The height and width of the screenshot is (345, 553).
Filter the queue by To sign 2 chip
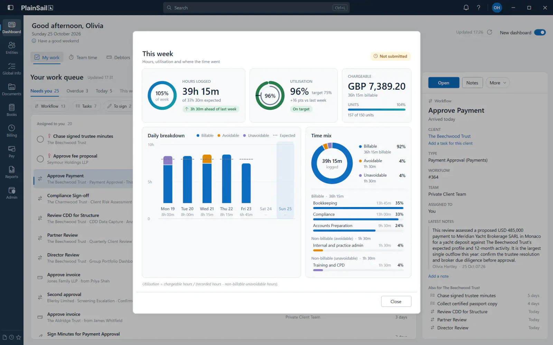pyautogui.click(x=118, y=106)
